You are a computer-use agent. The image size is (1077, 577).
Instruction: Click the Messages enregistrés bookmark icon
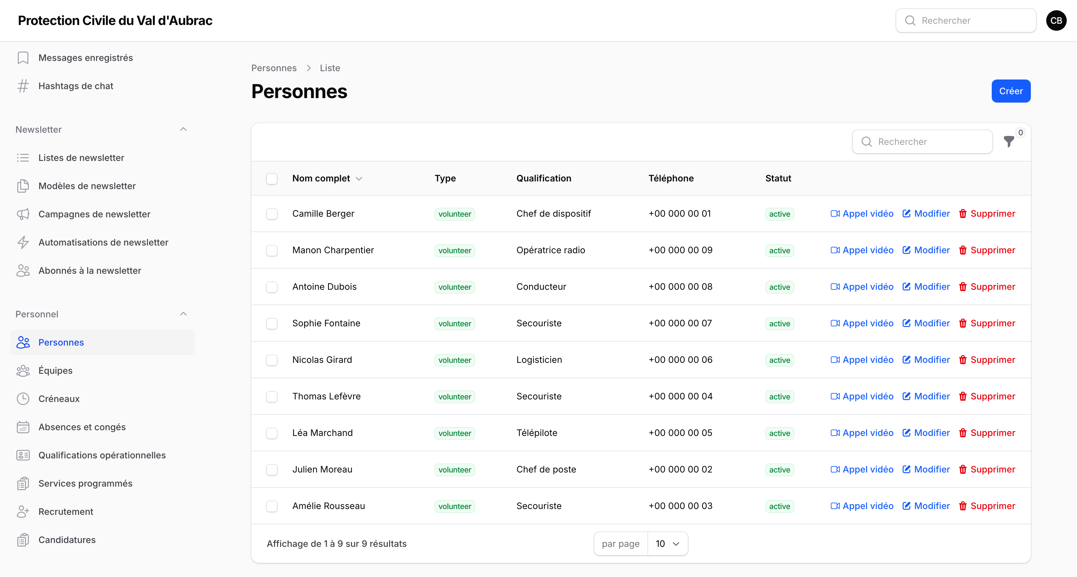click(x=23, y=58)
